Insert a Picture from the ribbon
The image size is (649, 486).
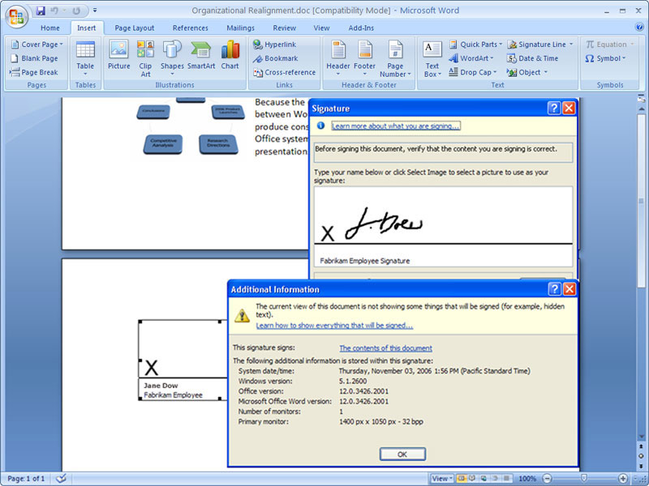coord(118,55)
